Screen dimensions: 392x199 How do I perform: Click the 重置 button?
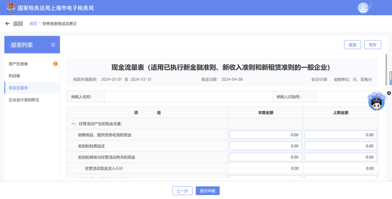[x=353, y=45]
